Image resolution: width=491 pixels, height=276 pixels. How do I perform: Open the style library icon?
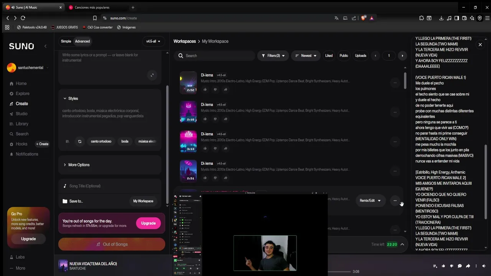[x=67, y=141]
